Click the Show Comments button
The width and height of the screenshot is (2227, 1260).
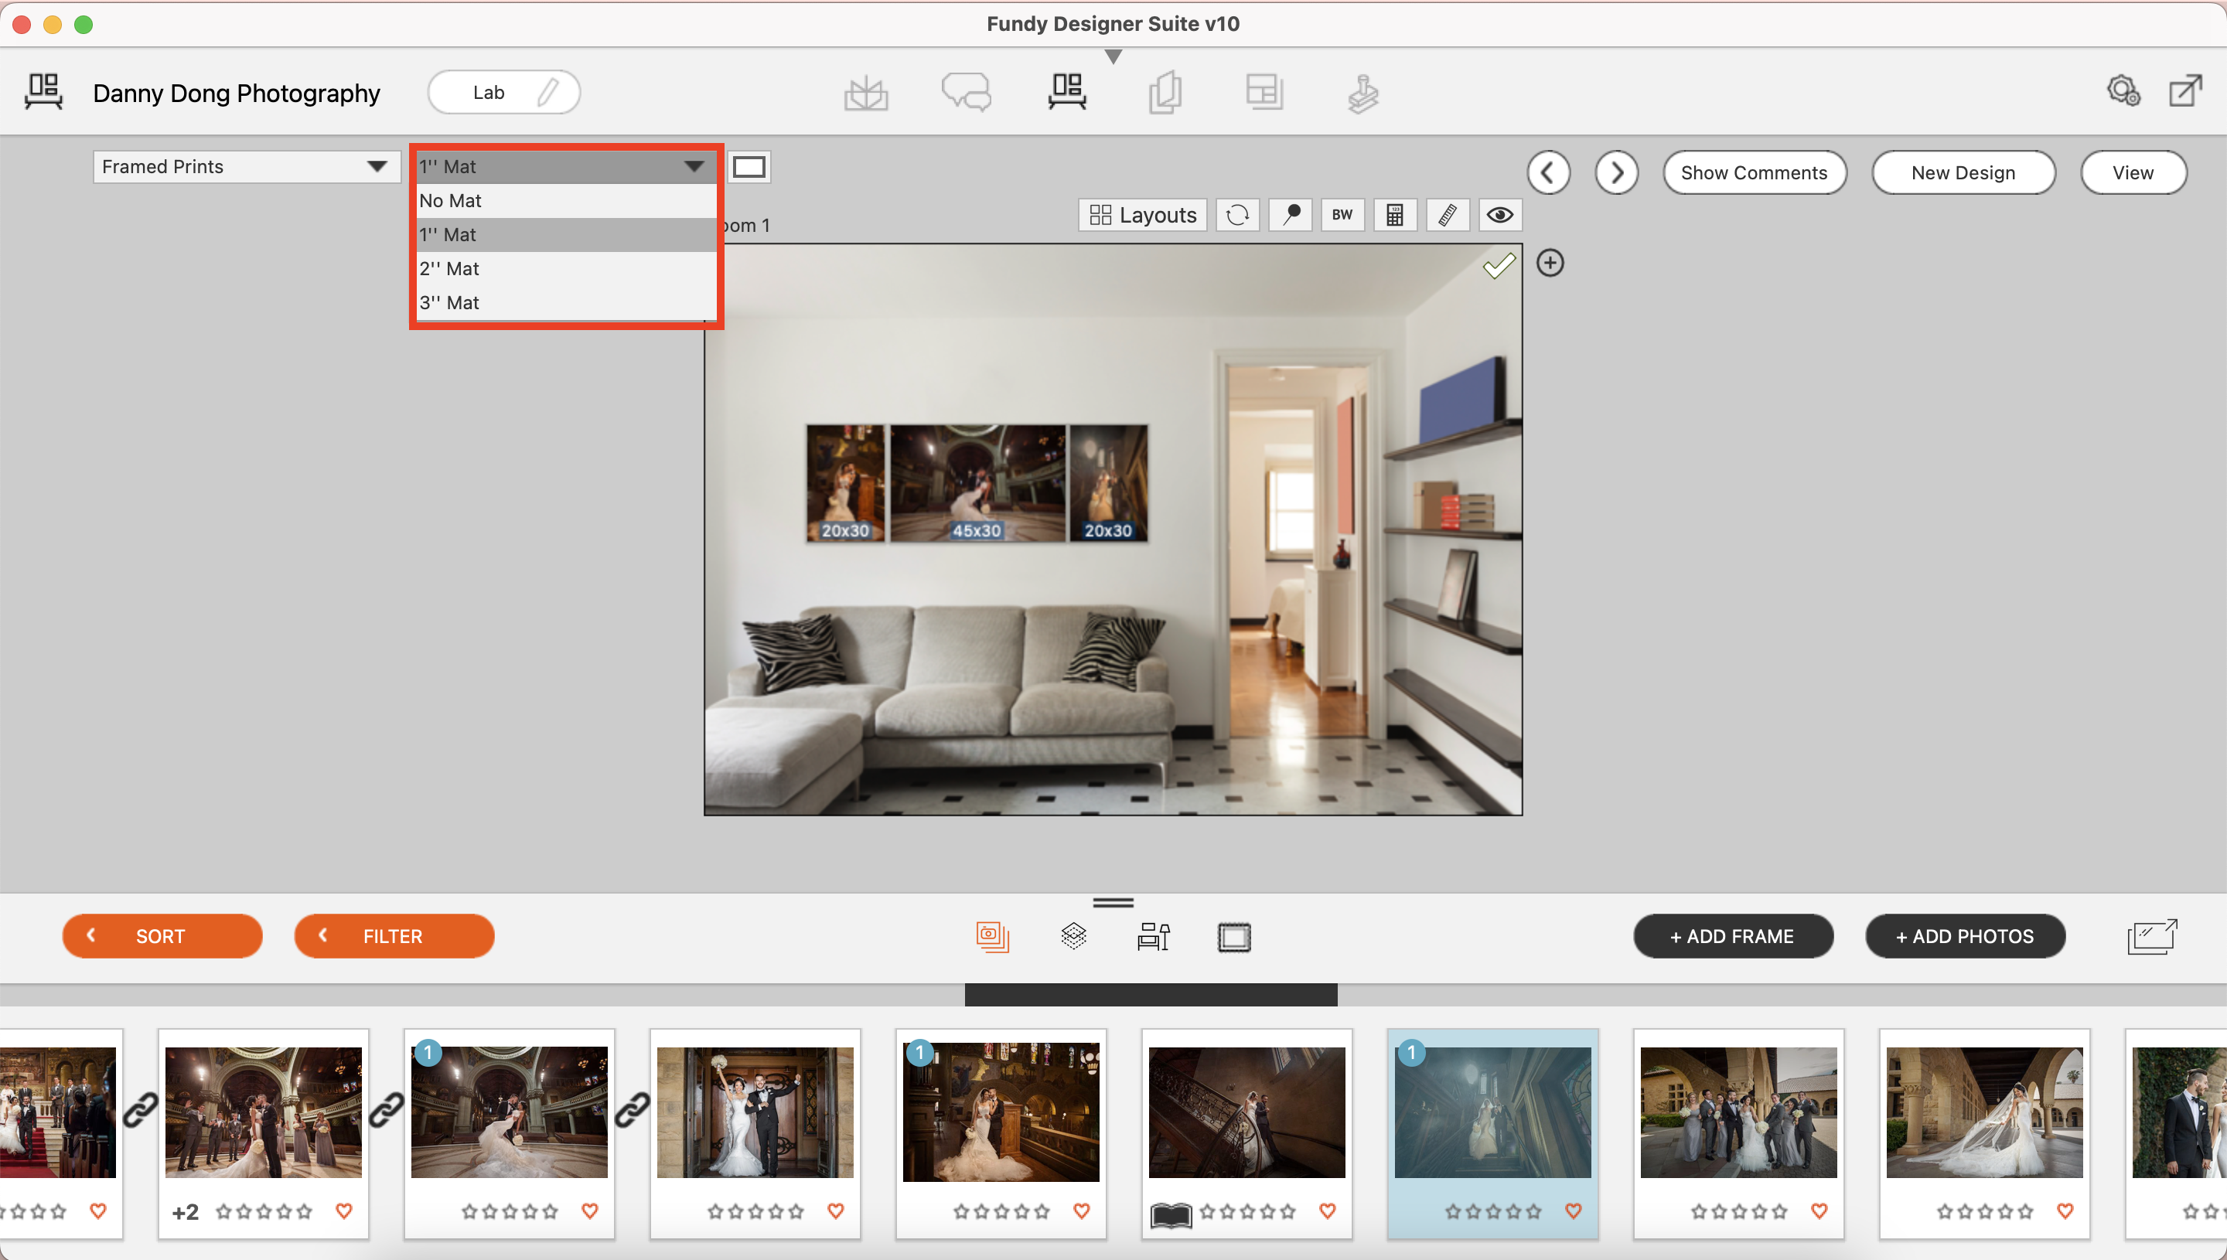click(x=1755, y=172)
